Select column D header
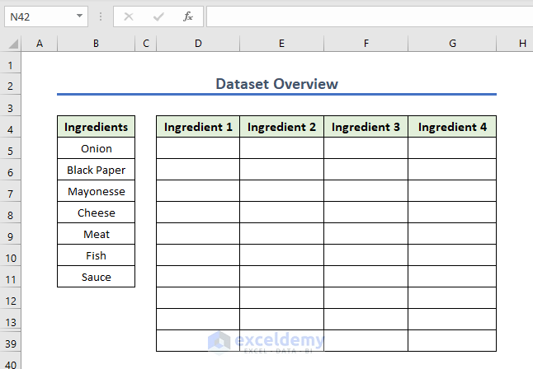 point(198,43)
